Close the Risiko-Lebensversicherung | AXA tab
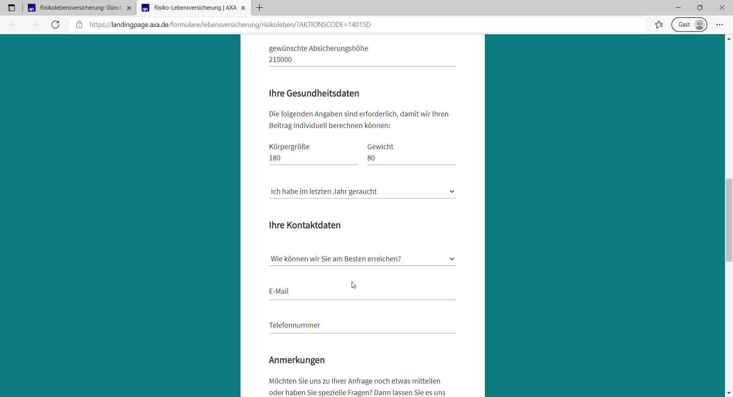This screenshot has width=733, height=397. tap(243, 8)
